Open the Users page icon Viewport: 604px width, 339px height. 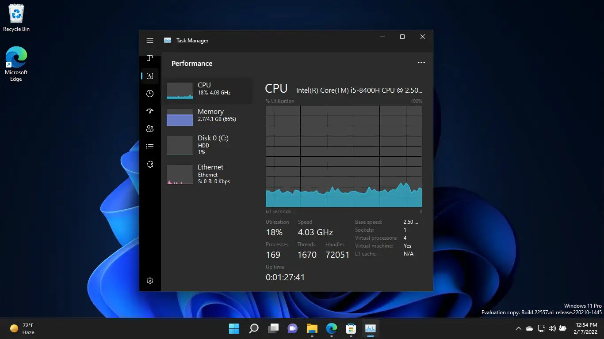(x=150, y=129)
